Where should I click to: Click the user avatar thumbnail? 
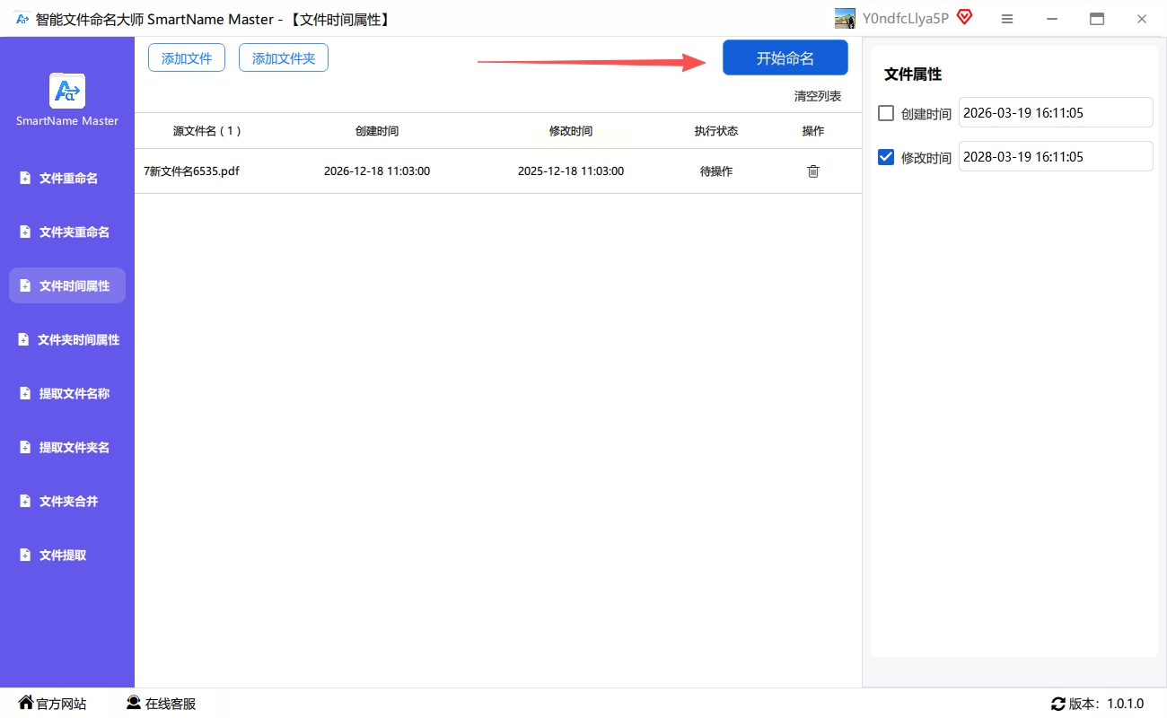click(845, 19)
